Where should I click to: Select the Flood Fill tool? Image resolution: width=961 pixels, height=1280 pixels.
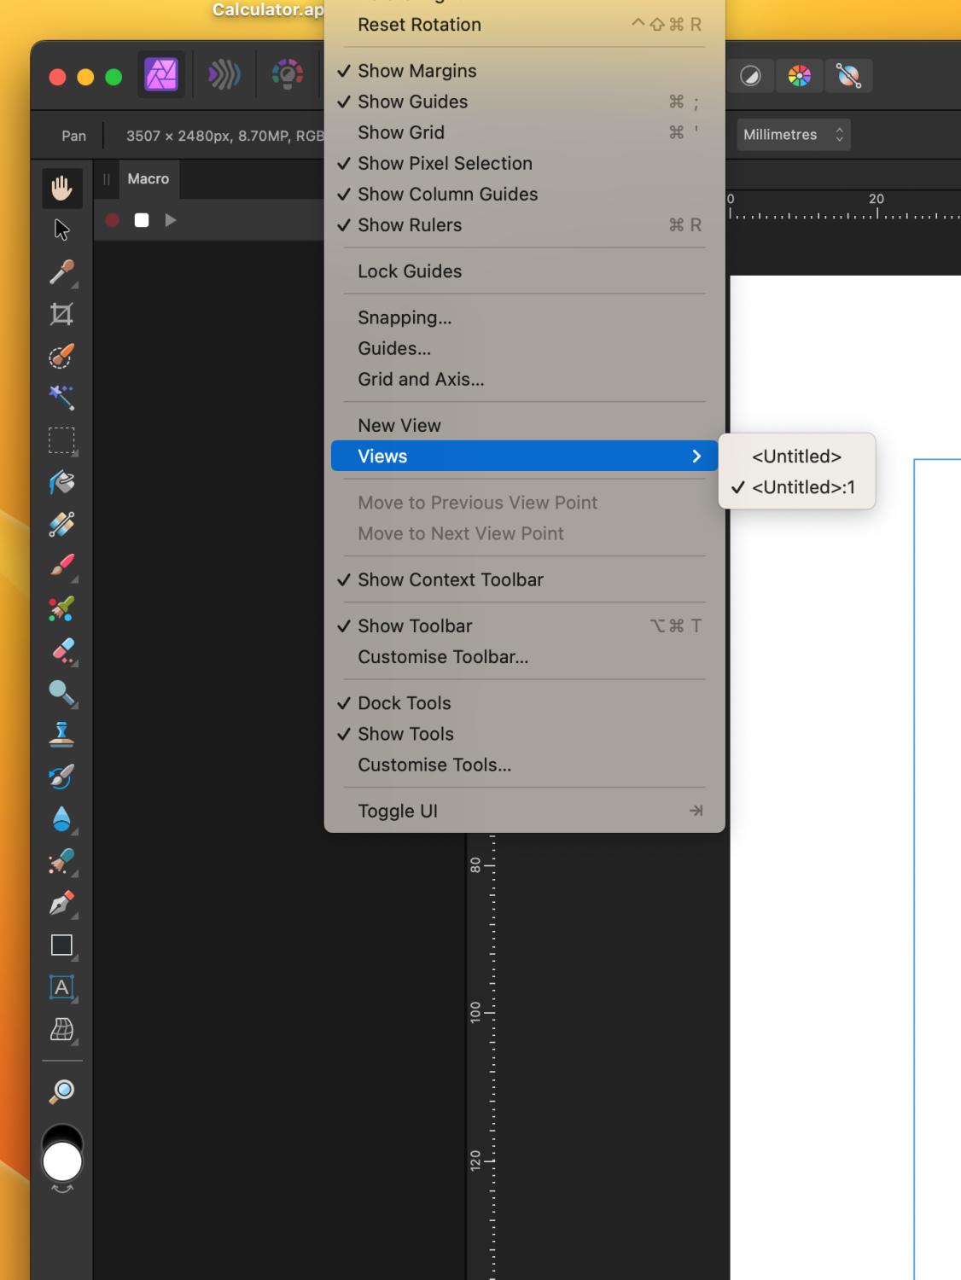[61, 482]
